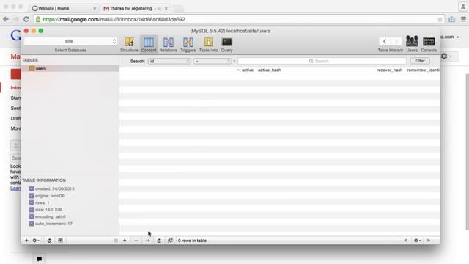
Task: Click the chat bubble icon in Gmail
Action: click(x=39, y=259)
